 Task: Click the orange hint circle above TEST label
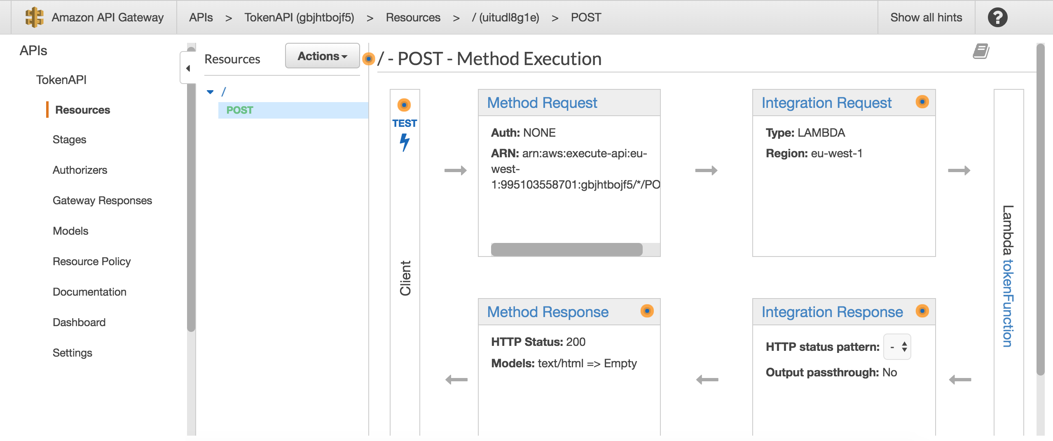coord(405,105)
